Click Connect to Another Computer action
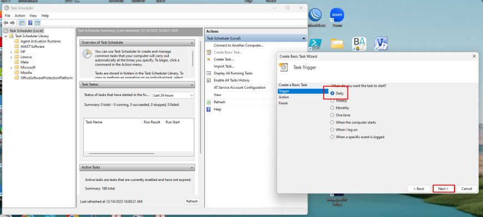Viewport: 483px width, 217px height. [x=239, y=46]
